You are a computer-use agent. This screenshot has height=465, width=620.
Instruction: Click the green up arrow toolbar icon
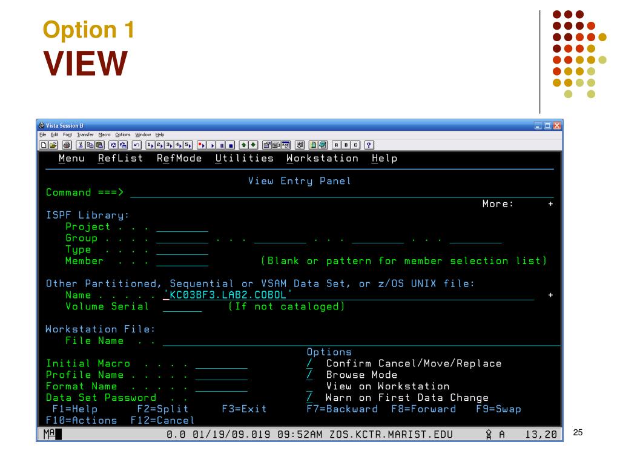pos(244,145)
